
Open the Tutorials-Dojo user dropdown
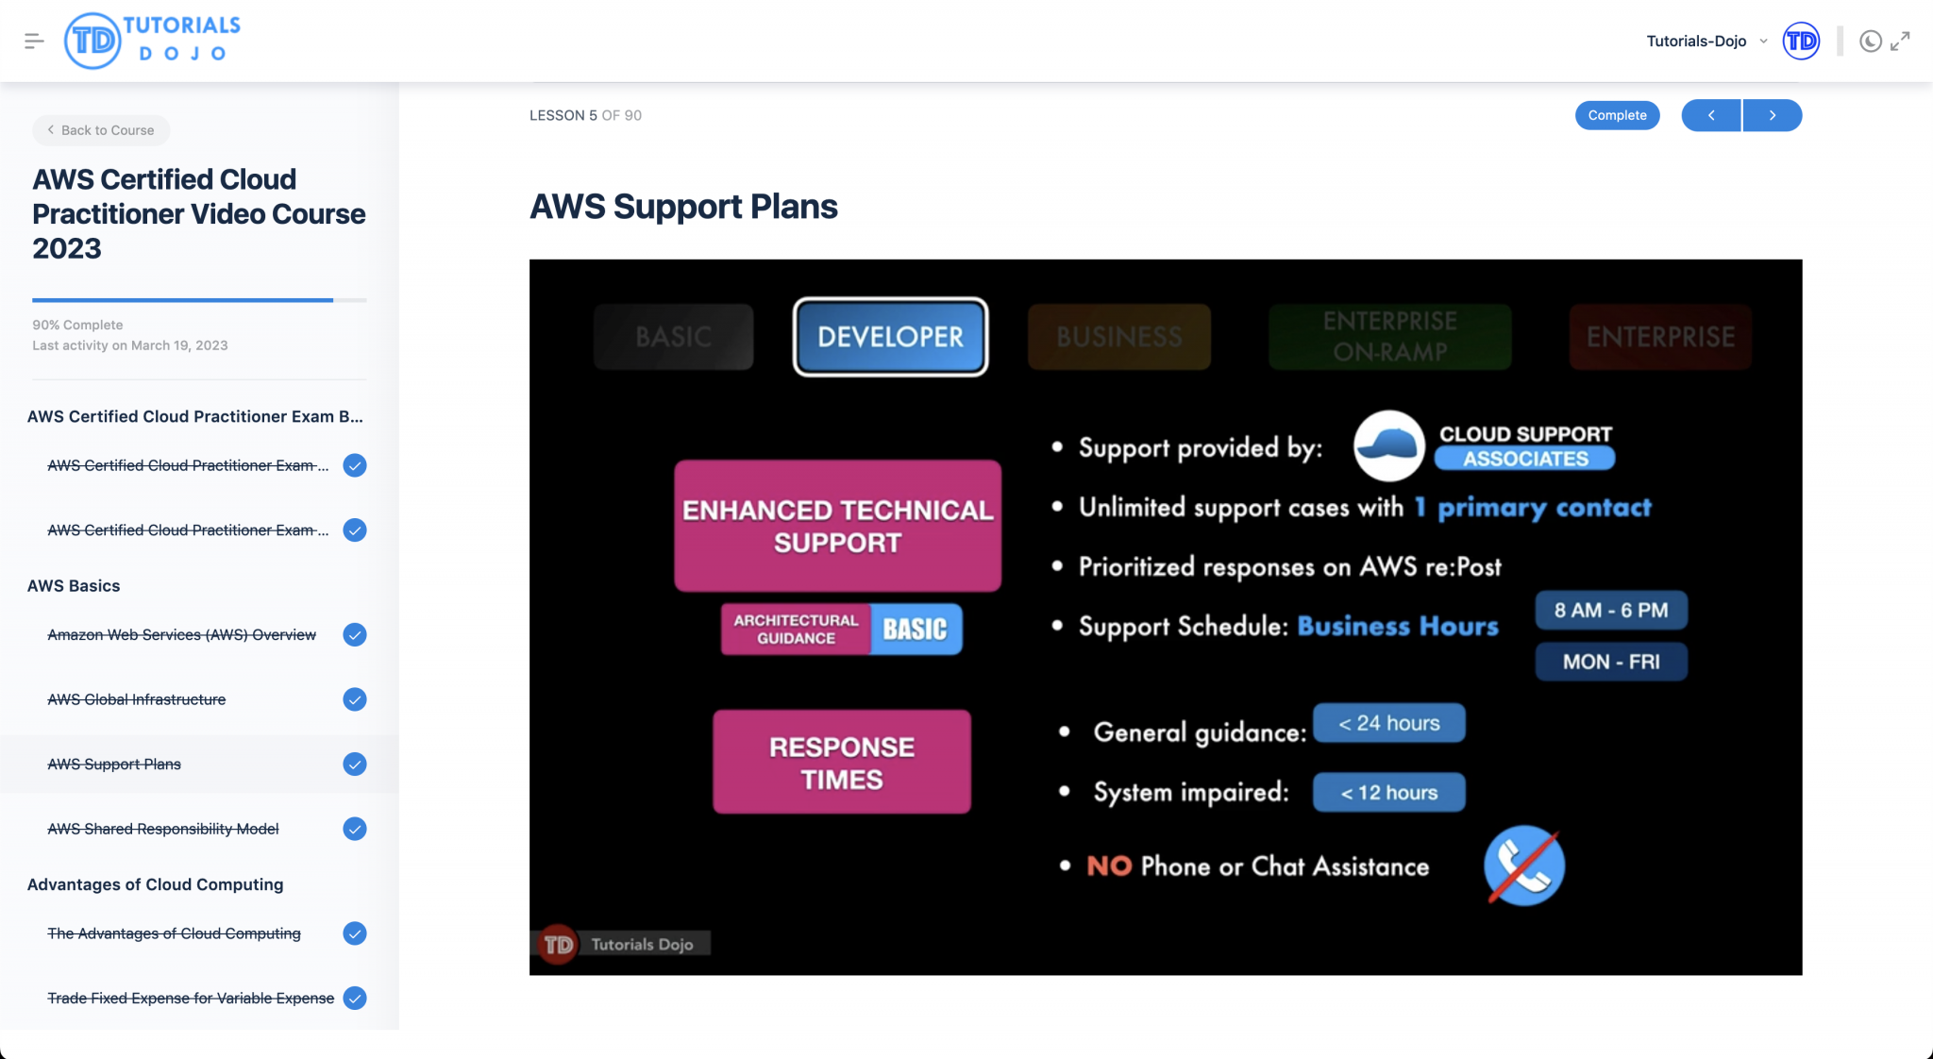point(1706,41)
